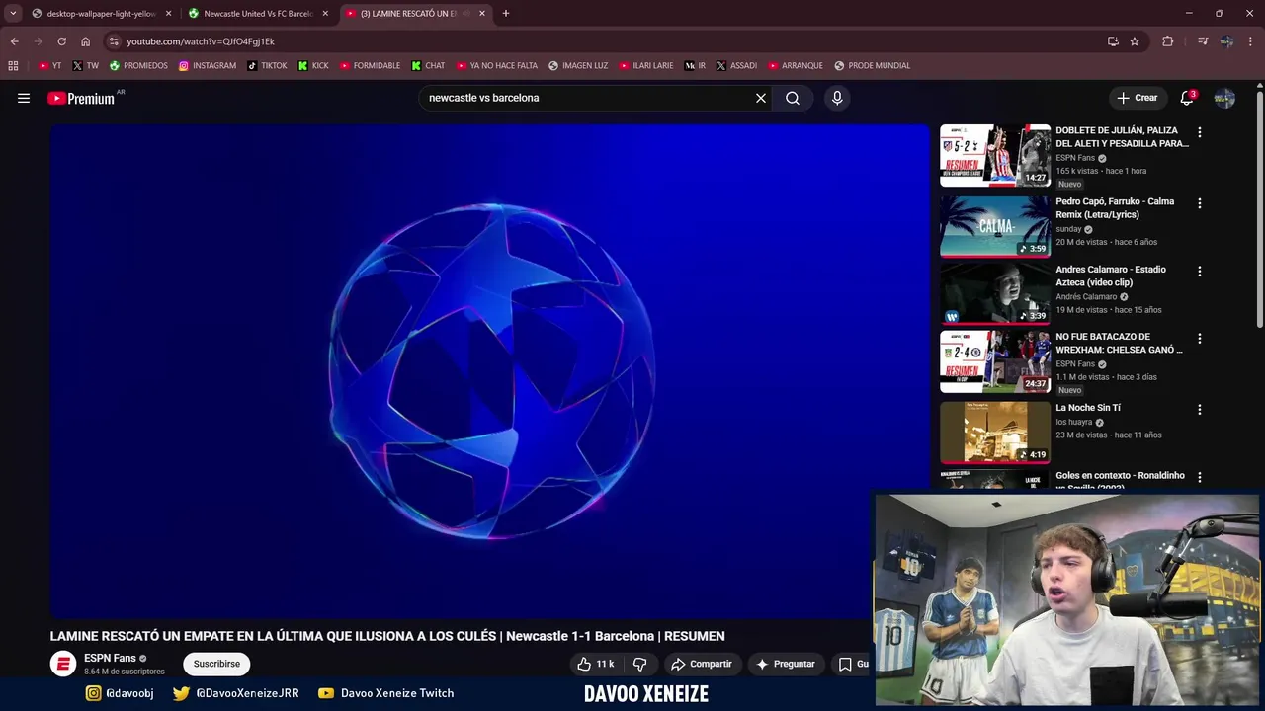Share the video via Compartir
This screenshot has width=1265, height=711.
tap(701, 664)
